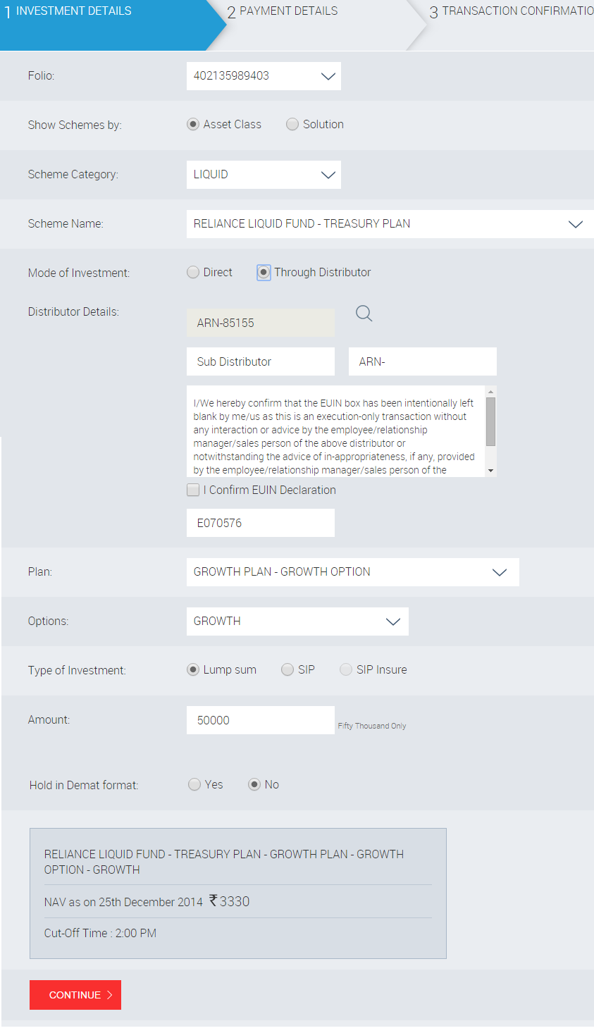The image size is (594, 1033).
Task: Click the scheme summary title text in the box
Action: 224,862
